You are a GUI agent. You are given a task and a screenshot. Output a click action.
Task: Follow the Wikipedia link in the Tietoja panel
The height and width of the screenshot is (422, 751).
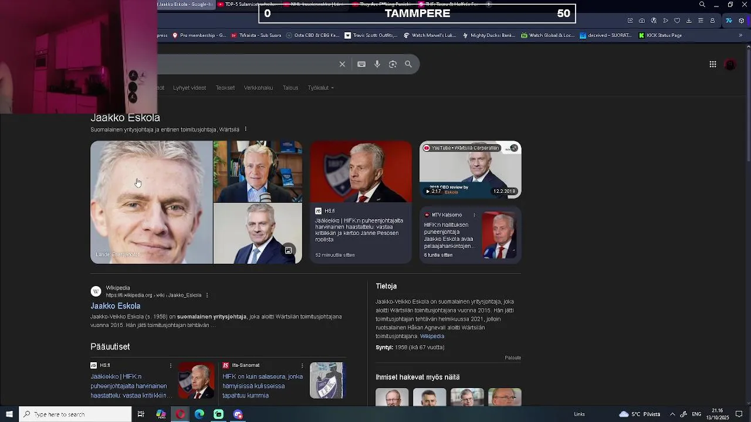(x=432, y=336)
